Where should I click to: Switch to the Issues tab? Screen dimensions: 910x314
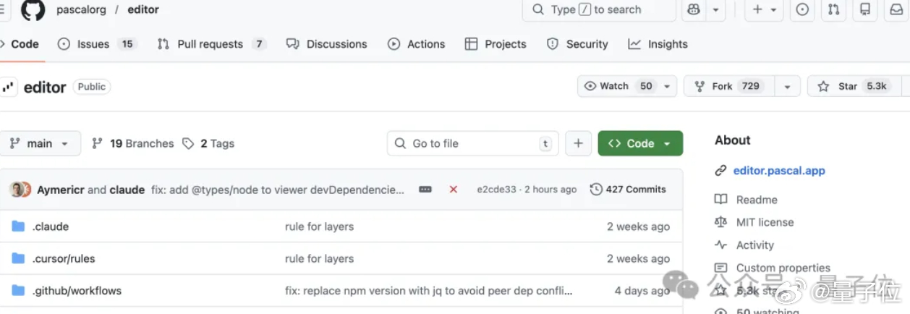click(x=93, y=44)
